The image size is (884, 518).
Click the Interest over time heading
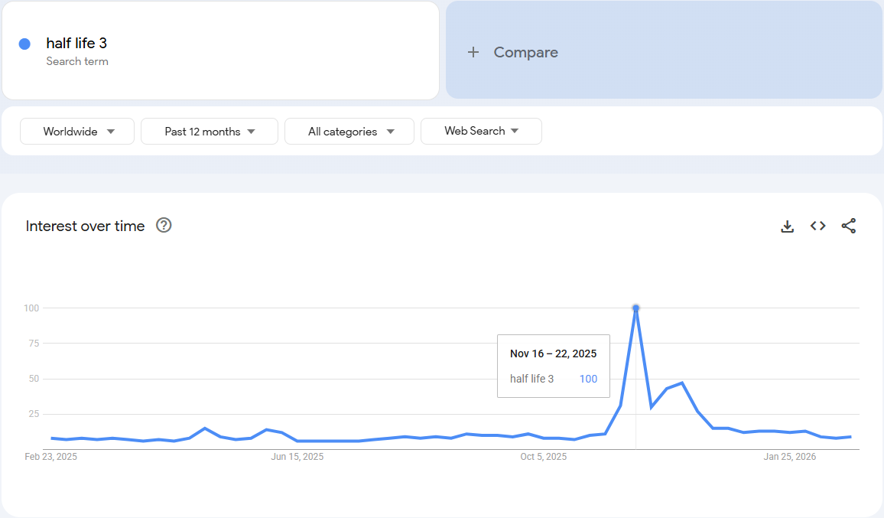point(85,226)
